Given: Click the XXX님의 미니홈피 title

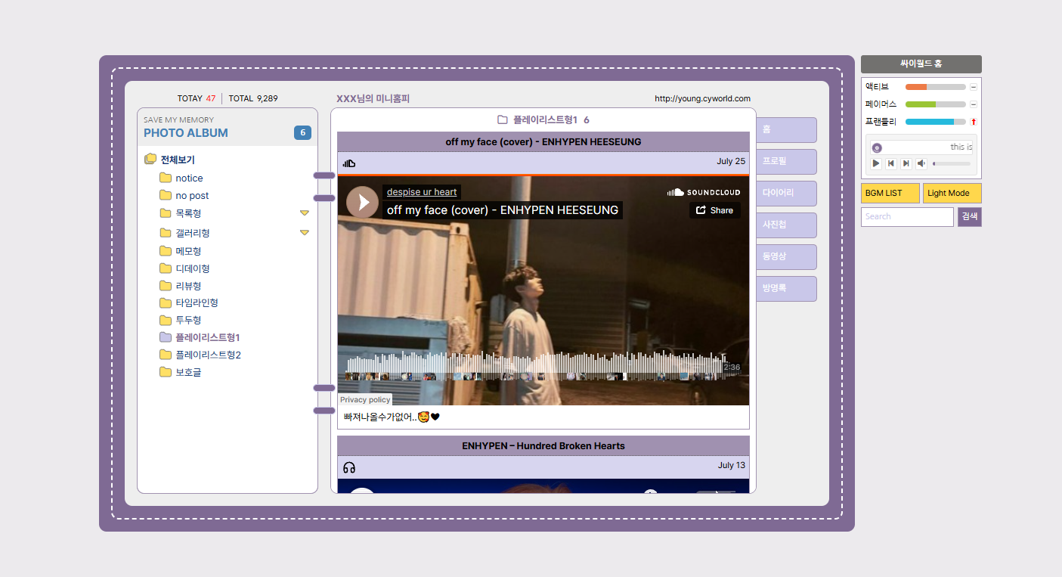Looking at the screenshot, I should click(373, 98).
